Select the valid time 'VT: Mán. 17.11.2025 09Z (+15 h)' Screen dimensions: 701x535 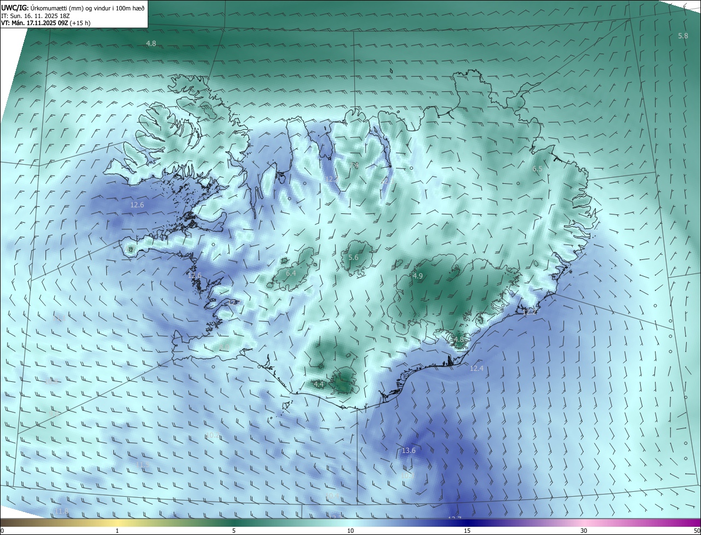pyautogui.click(x=46, y=23)
